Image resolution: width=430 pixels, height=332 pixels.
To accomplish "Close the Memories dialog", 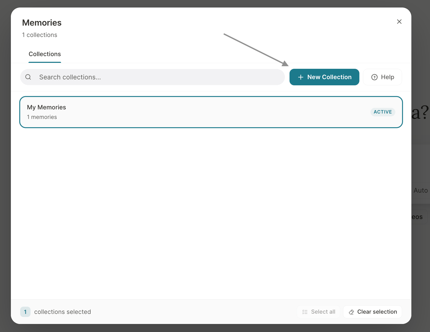I will 399,22.
